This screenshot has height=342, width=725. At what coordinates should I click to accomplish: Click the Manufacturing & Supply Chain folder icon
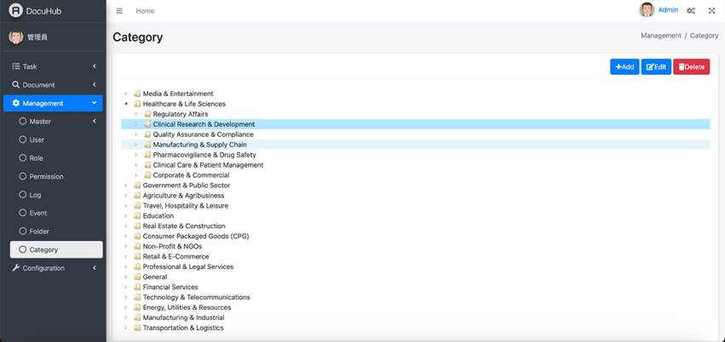[147, 145]
